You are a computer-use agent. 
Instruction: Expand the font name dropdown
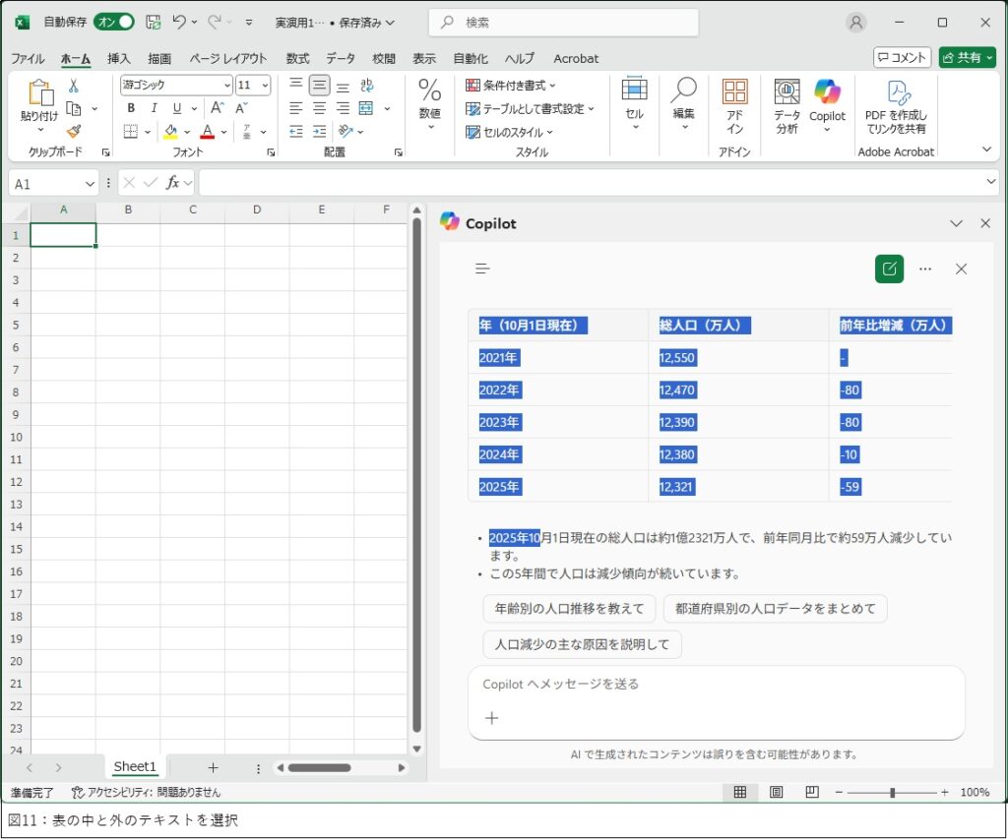click(x=227, y=86)
